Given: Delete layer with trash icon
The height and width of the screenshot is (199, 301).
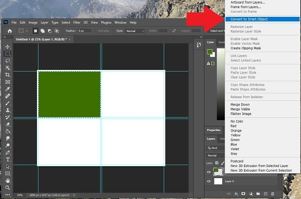Looking at the screenshot, I should point(273,194).
